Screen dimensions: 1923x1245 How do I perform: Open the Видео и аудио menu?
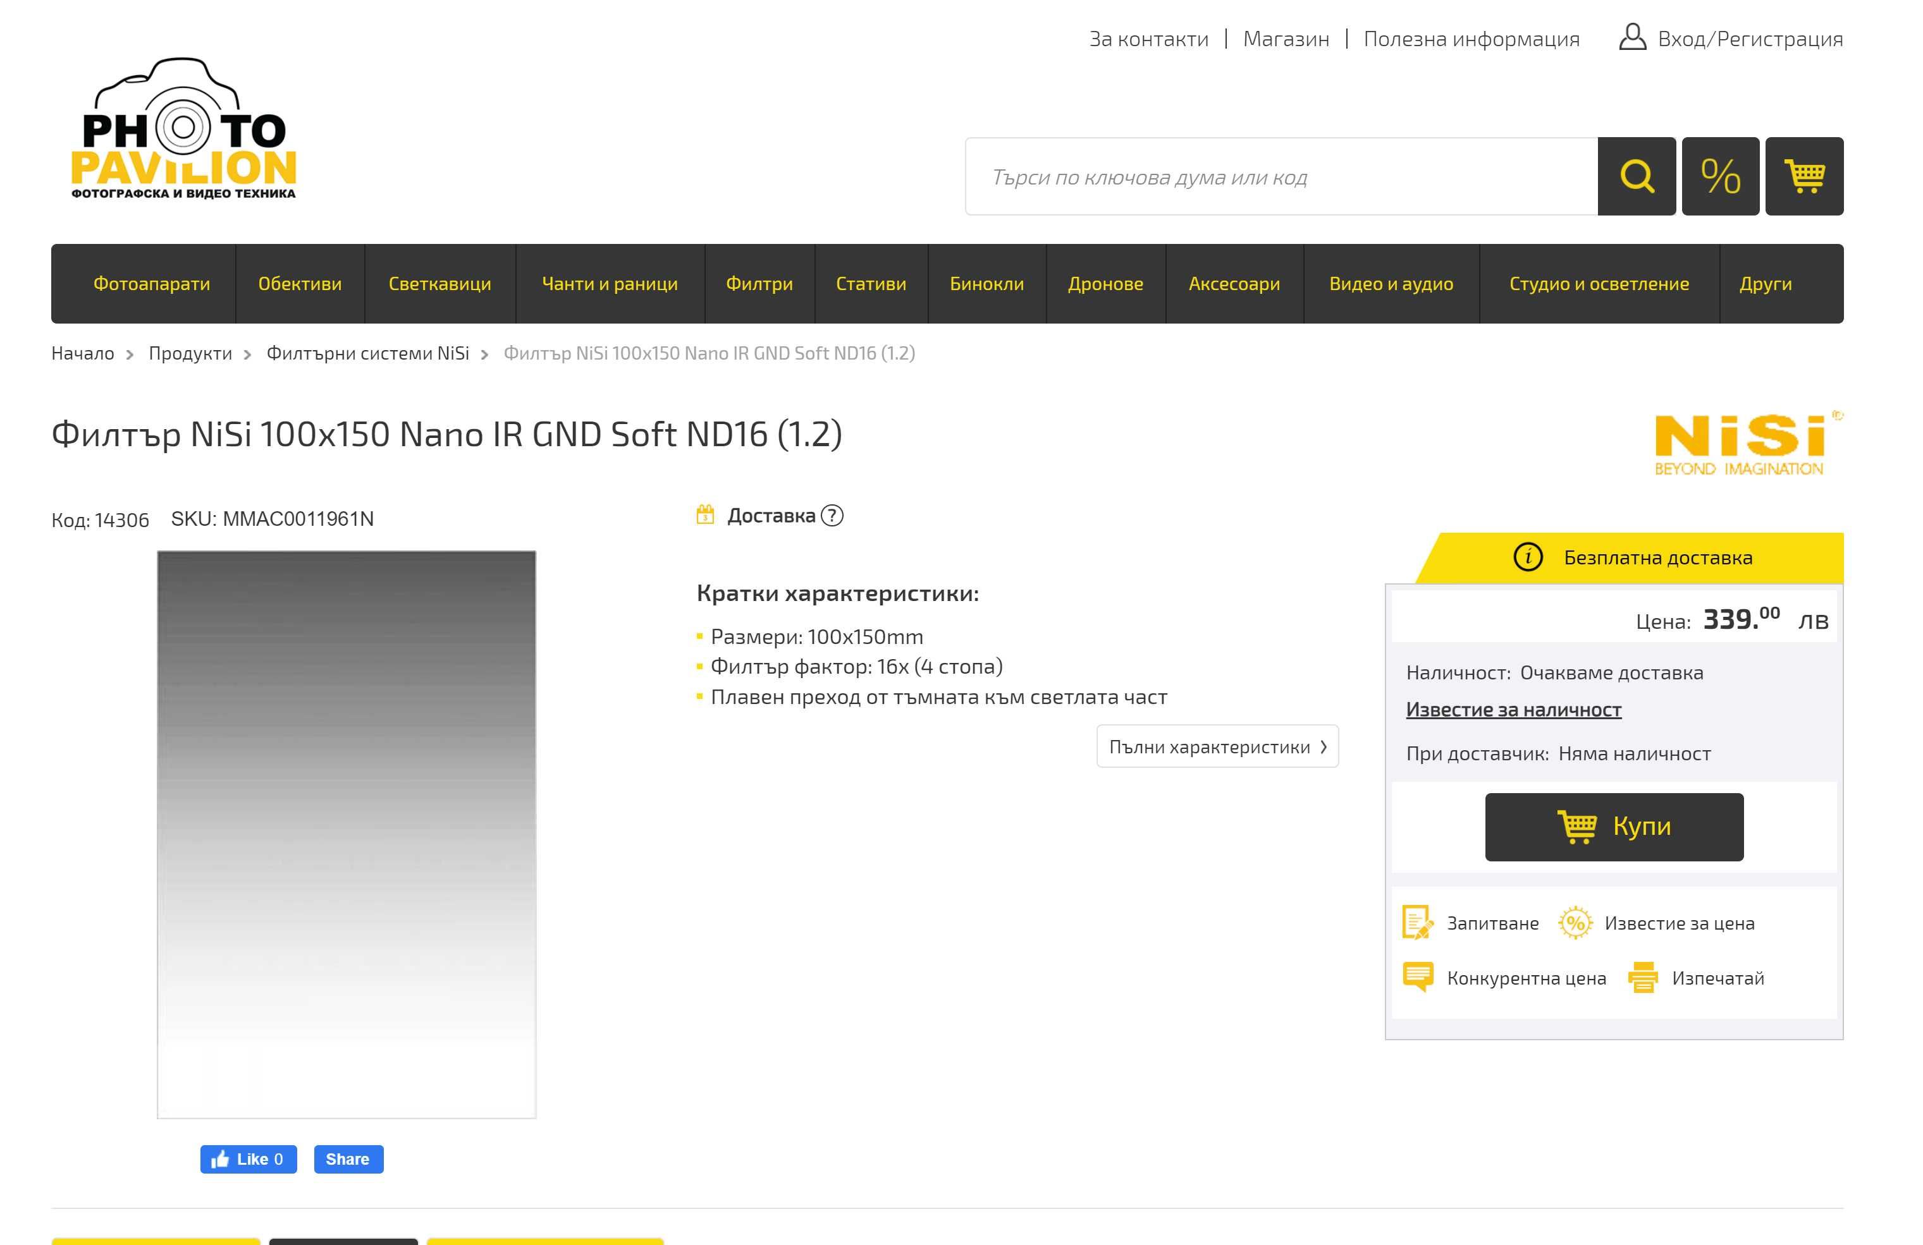coord(1391,283)
